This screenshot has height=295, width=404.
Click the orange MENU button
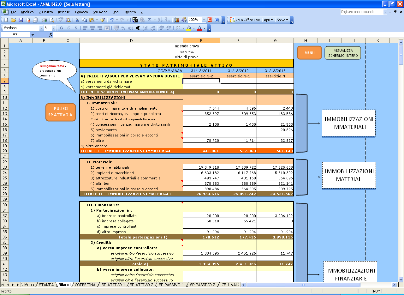pos(309,53)
